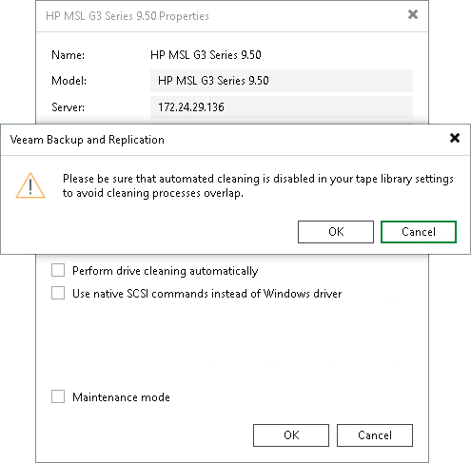This screenshot has width=471, height=463.
Task: Close the HP MSL G3 Properties window
Action: pyautogui.click(x=413, y=14)
